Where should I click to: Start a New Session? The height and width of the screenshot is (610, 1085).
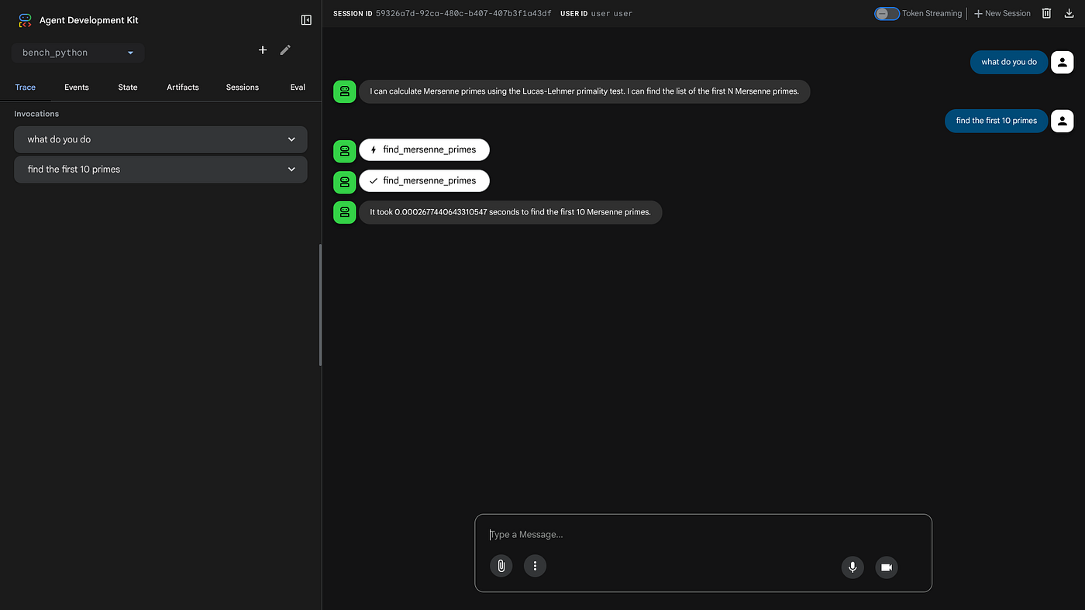point(1002,13)
